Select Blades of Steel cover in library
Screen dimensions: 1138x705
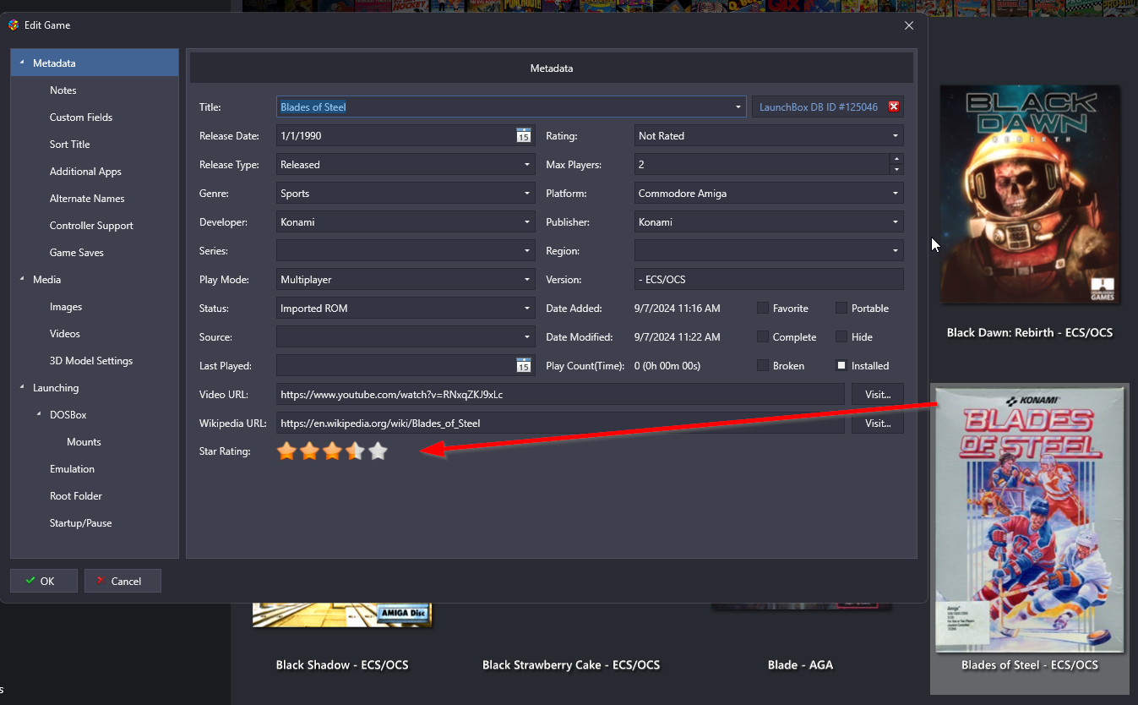click(x=1030, y=519)
